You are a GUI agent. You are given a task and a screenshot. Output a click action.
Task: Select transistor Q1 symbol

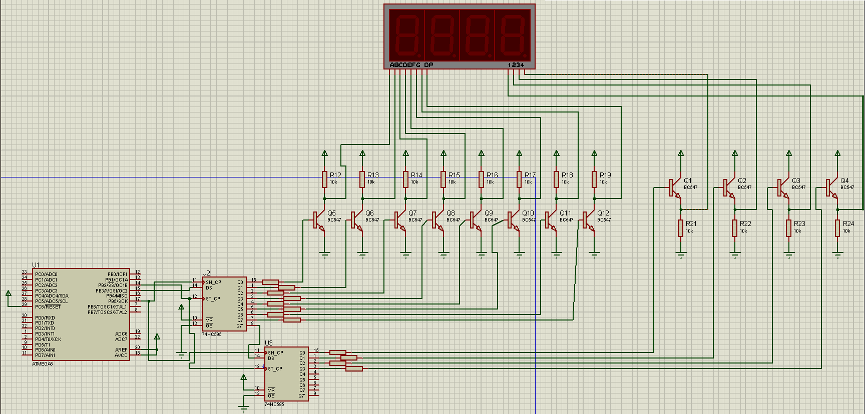point(675,188)
